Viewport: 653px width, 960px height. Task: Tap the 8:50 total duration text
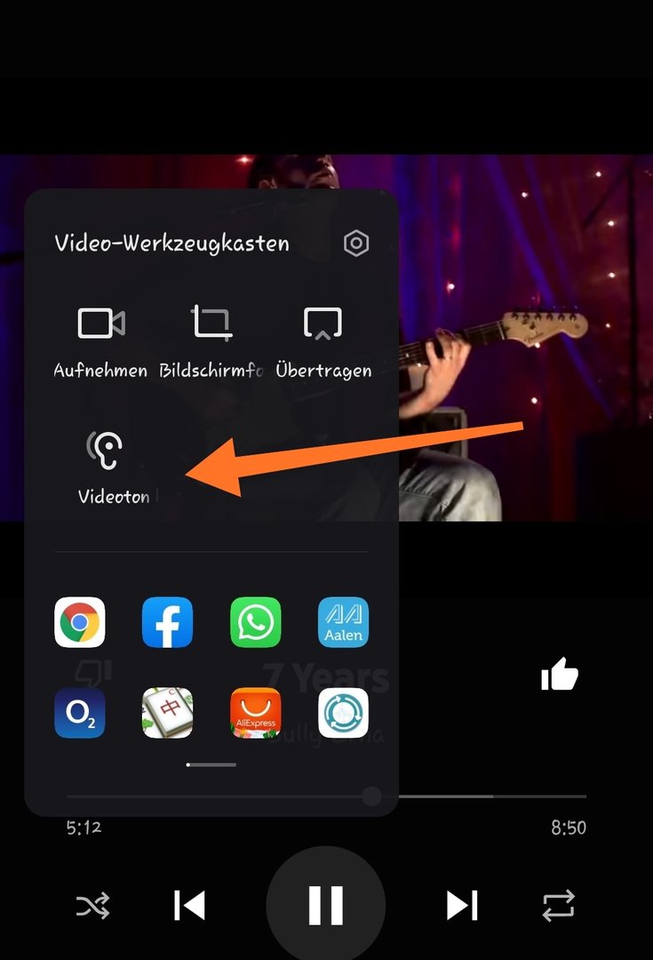click(569, 828)
